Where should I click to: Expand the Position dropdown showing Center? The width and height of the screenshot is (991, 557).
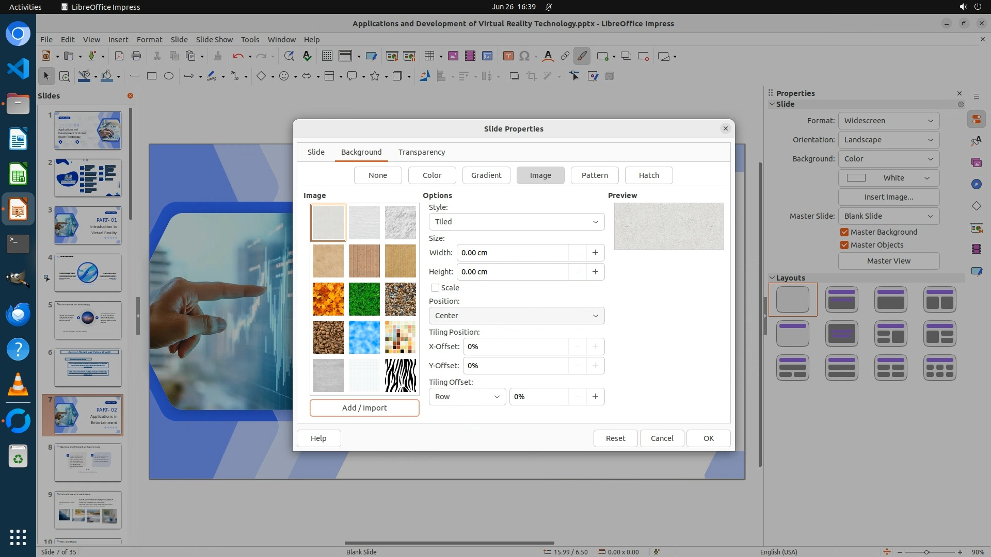[516, 316]
